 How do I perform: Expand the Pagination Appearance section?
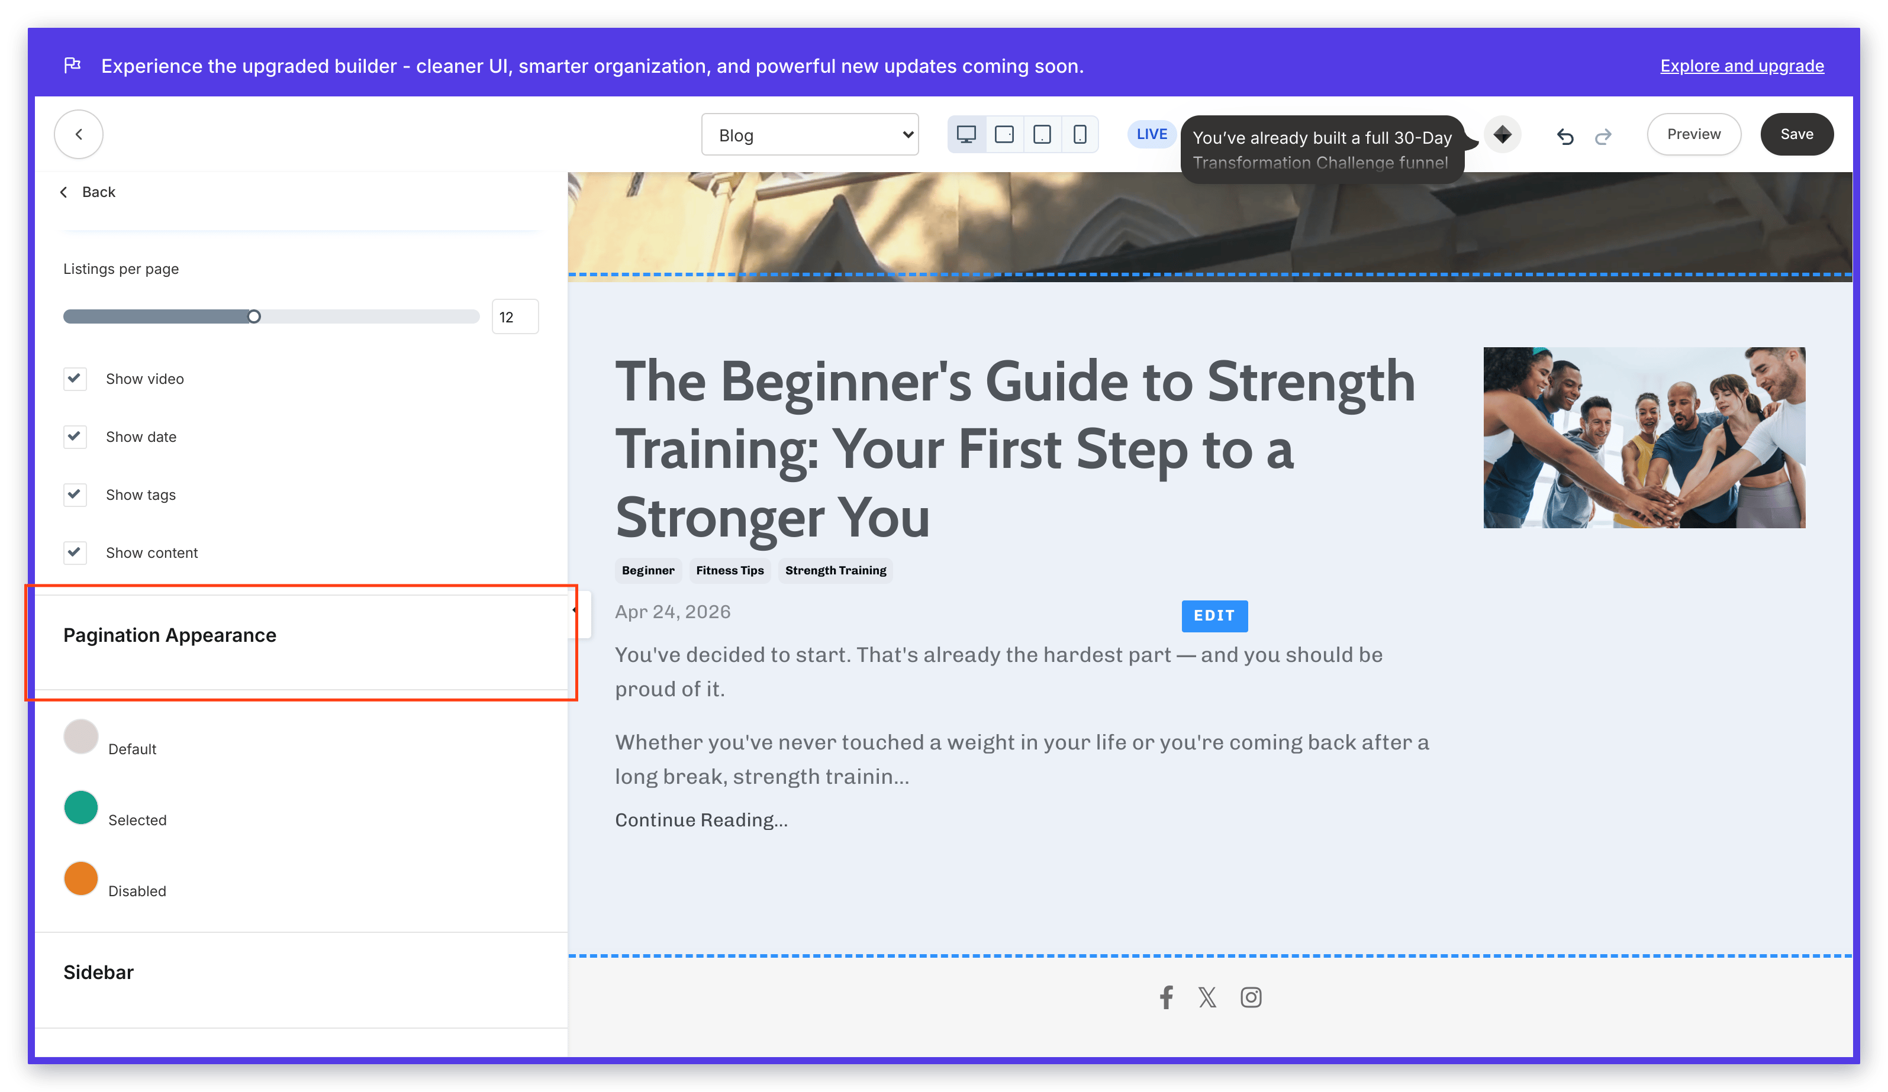pos(301,642)
